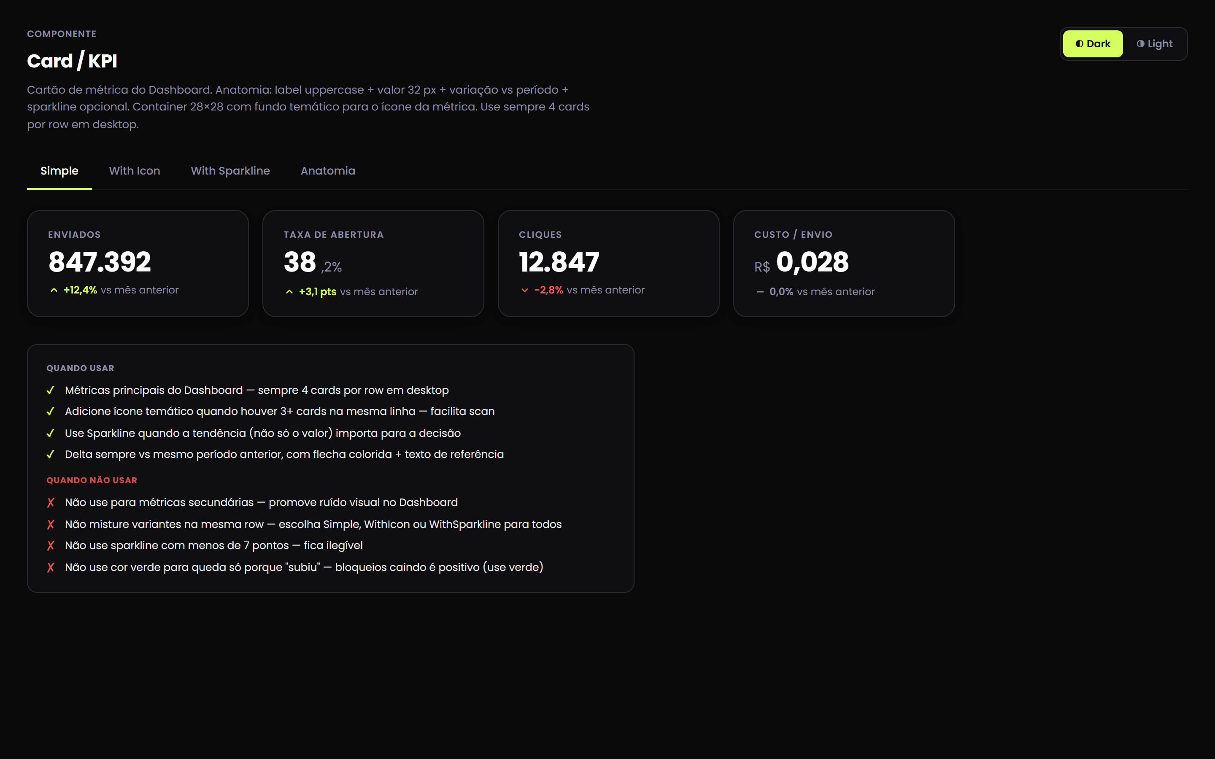The width and height of the screenshot is (1215, 759).
Task: Click the down arrow beside -2,8%
Action: (x=525, y=290)
